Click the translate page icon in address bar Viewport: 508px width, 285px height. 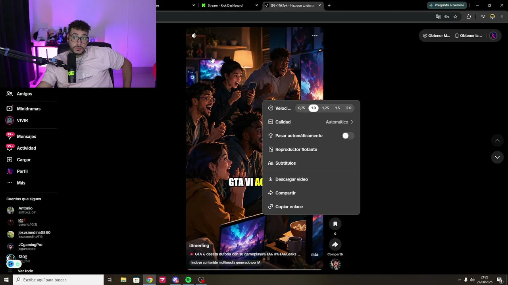438,17
